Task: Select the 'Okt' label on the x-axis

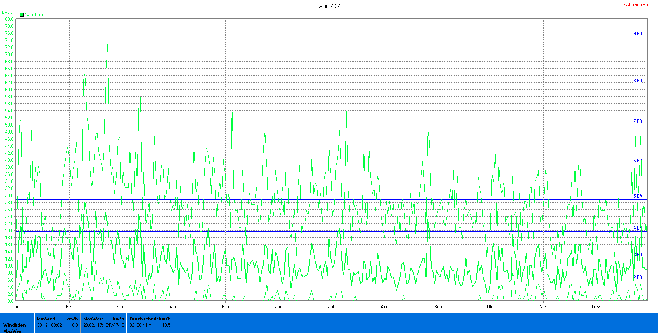Action: pyautogui.click(x=490, y=307)
